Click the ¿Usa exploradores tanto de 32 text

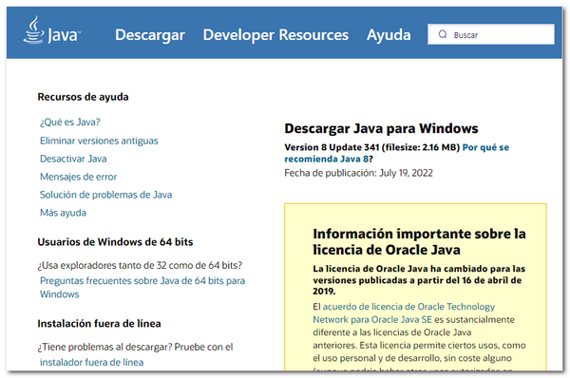(x=140, y=265)
